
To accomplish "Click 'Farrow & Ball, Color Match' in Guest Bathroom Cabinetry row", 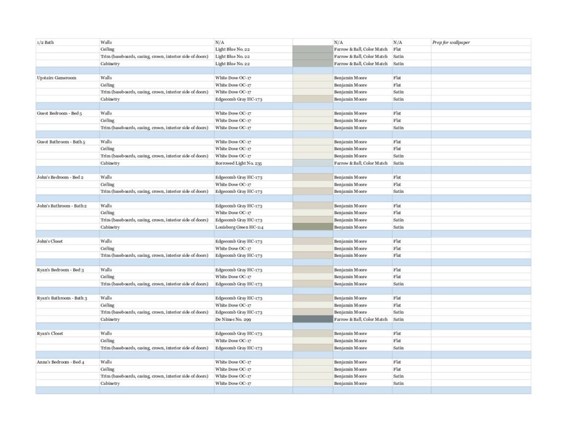I will pyautogui.click(x=360, y=163).
